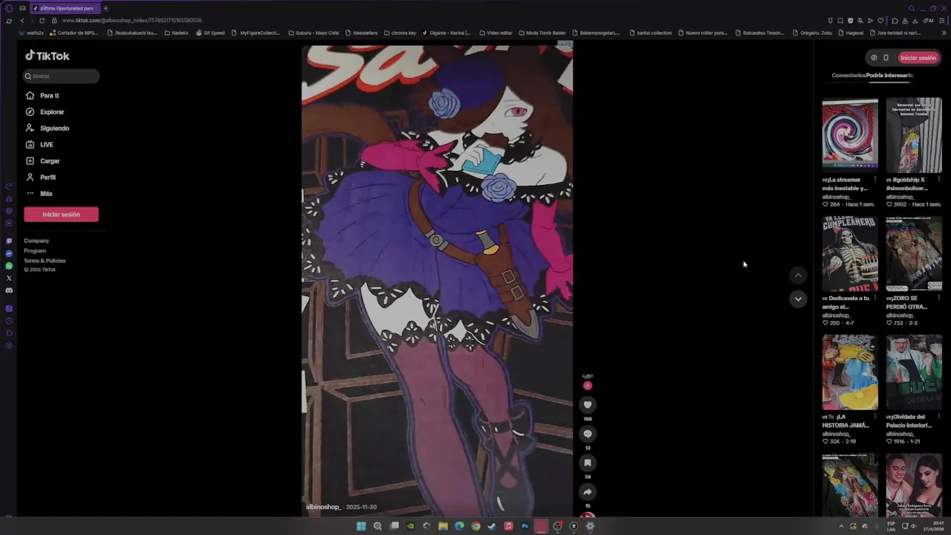Open File Explorer from taskbar
The width and height of the screenshot is (951, 535).
click(x=443, y=526)
